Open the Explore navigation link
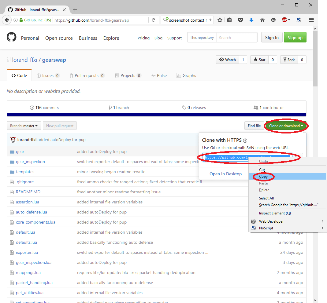This screenshot has height=303, width=327. click(x=111, y=38)
